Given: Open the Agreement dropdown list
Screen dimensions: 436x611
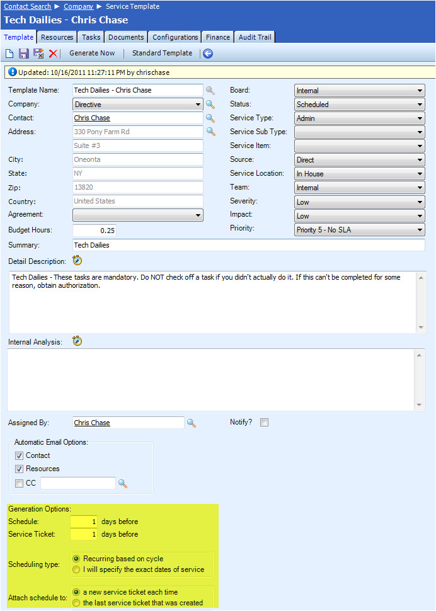Looking at the screenshot, I should 138,215.
